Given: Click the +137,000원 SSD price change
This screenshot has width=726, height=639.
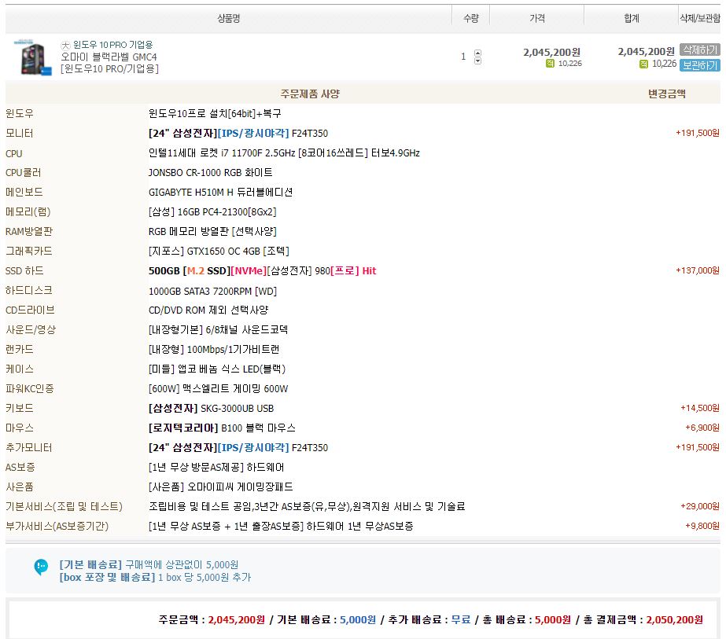Looking at the screenshot, I should [x=698, y=270].
